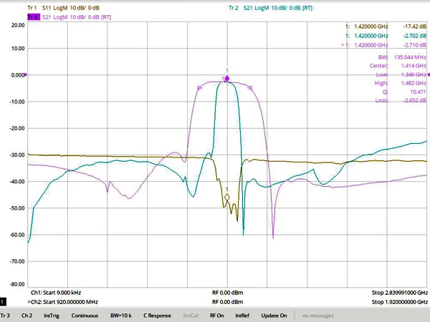This screenshot has height=322, width=430.
Task: Click the Tr 3 status bar entry
Action: click(5, 316)
